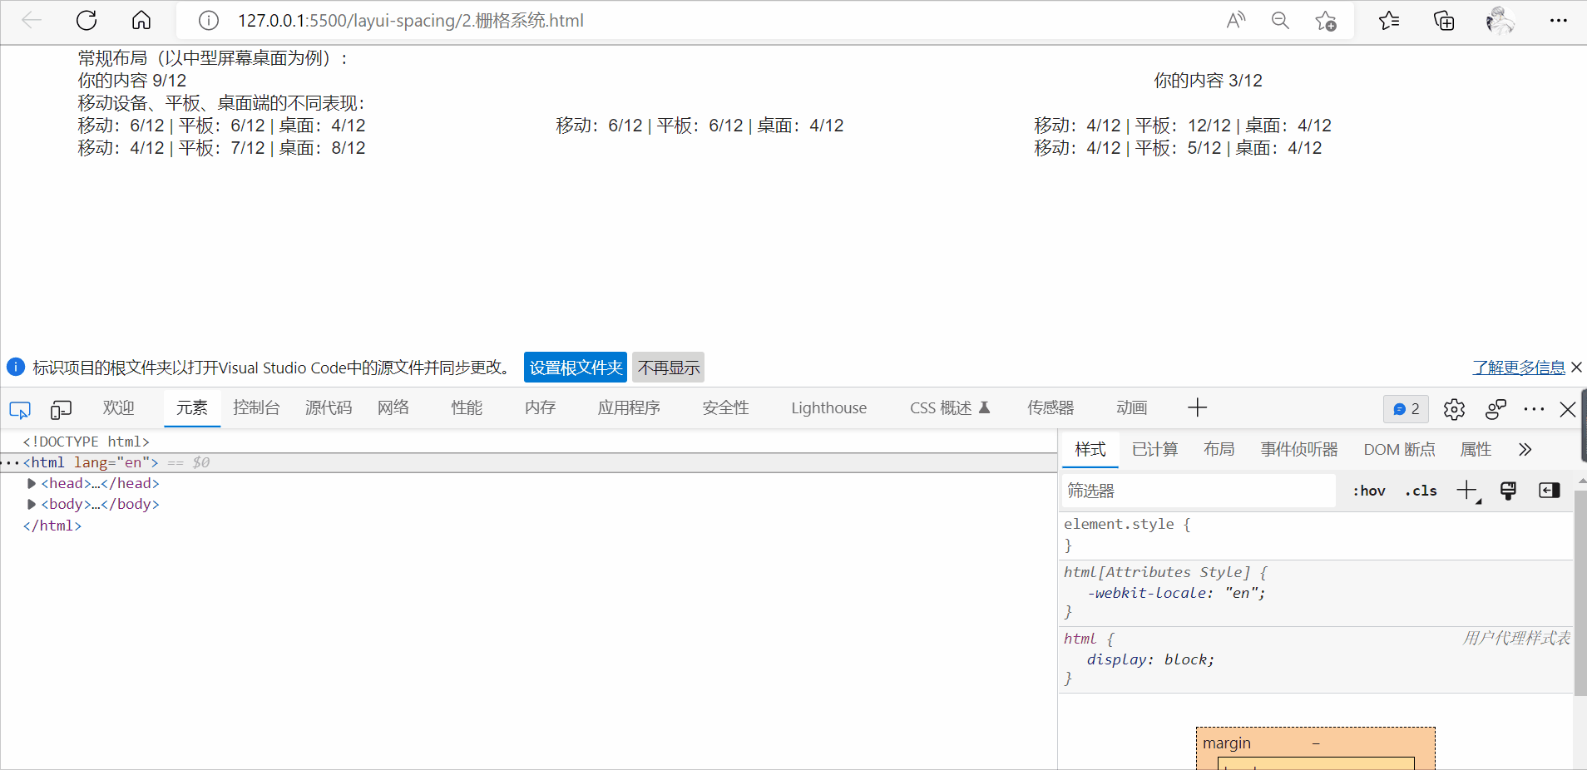Switch to the 控制台 console tab

pos(256,407)
